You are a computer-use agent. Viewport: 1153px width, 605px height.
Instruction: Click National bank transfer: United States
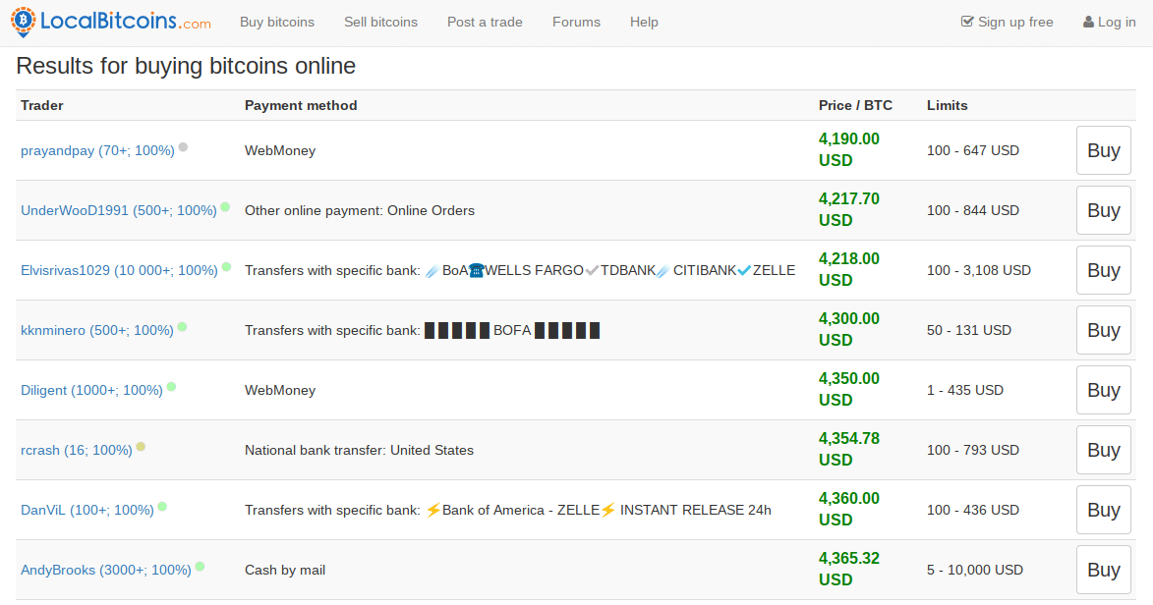pos(359,451)
